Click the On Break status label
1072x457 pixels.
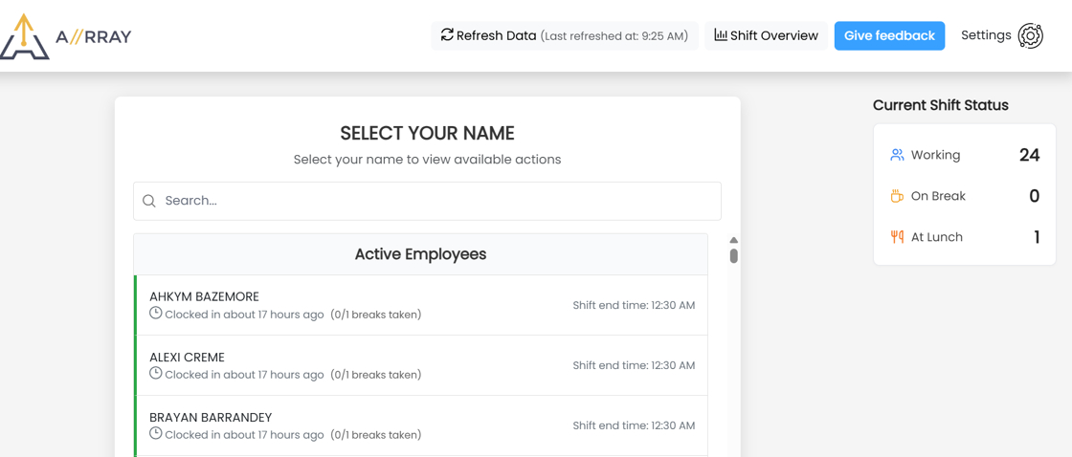[x=938, y=196]
